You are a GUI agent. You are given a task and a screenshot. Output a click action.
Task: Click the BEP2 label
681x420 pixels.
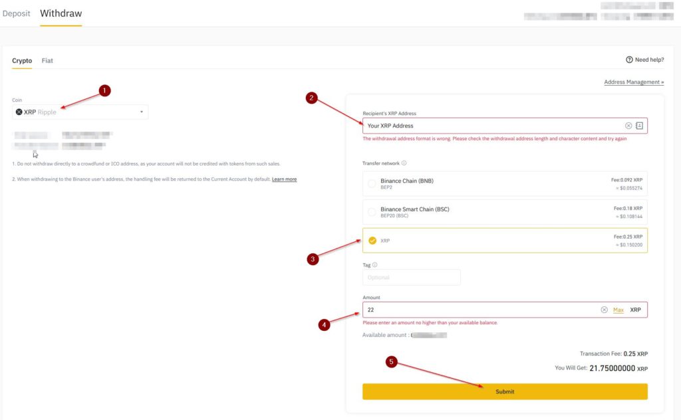(386, 187)
